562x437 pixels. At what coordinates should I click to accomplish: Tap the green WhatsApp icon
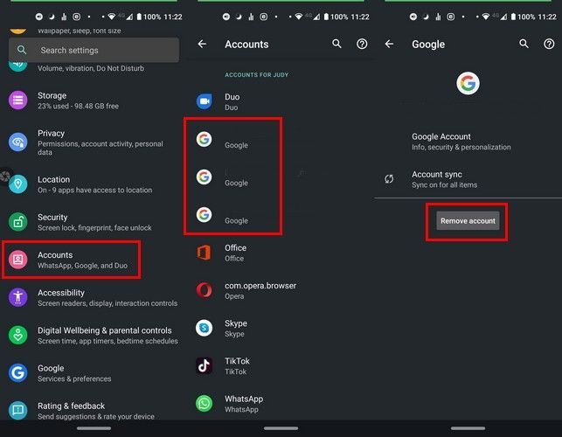205,404
